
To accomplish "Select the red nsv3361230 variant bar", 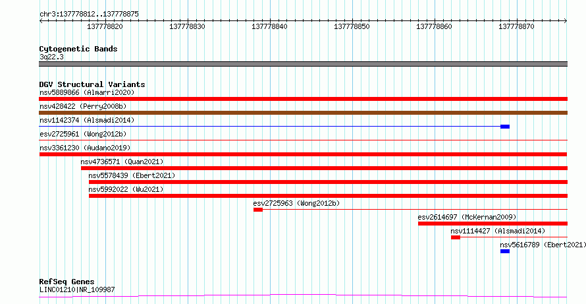I will tap(303, 154).
